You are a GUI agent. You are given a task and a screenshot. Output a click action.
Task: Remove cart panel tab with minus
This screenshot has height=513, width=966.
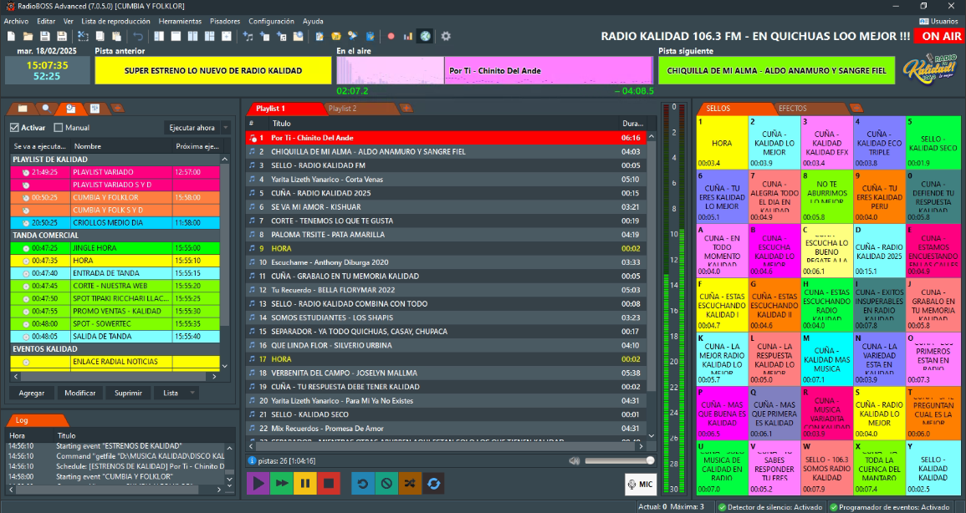click(x=856, y=109)
